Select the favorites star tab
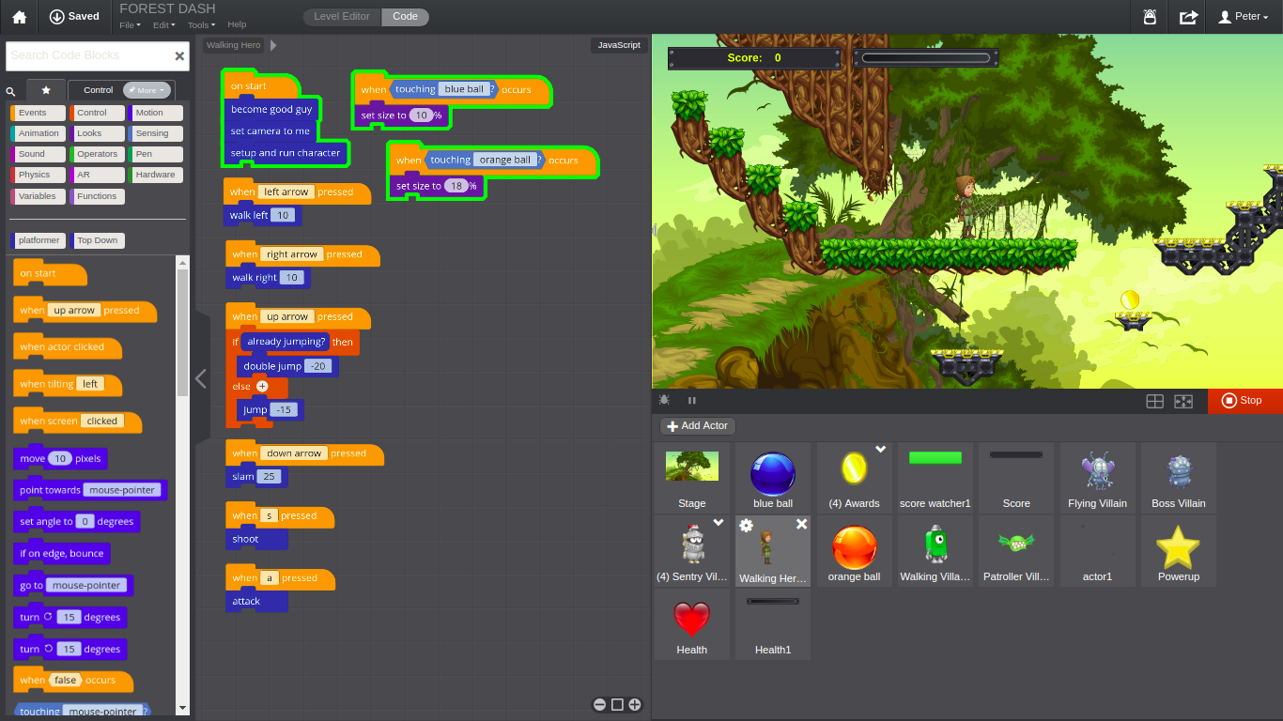 46,90
